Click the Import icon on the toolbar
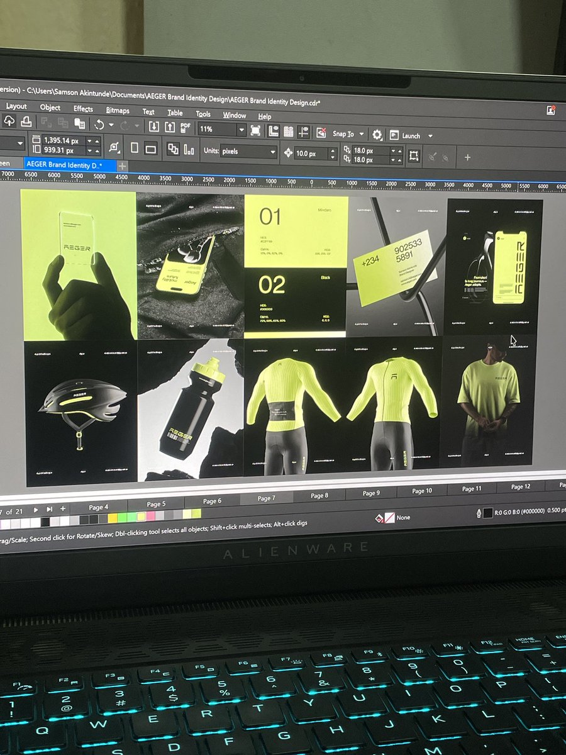 coord(154,126)
